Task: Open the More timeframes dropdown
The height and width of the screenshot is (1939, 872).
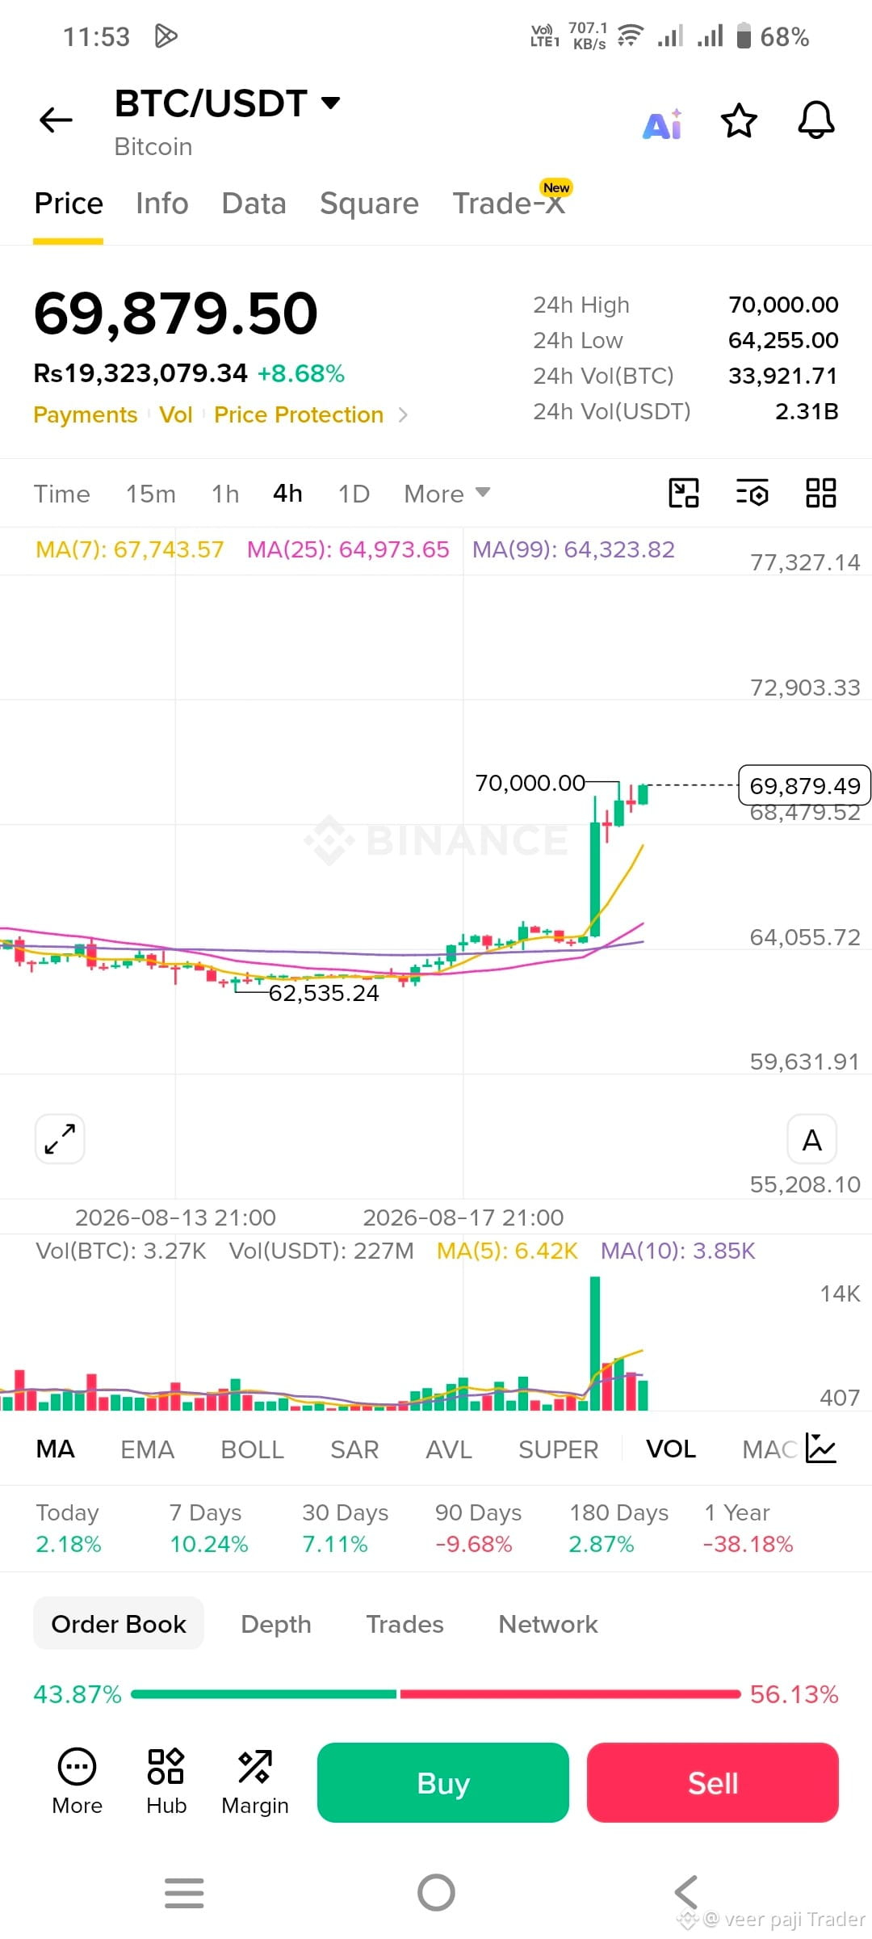Action: [446, 494]
